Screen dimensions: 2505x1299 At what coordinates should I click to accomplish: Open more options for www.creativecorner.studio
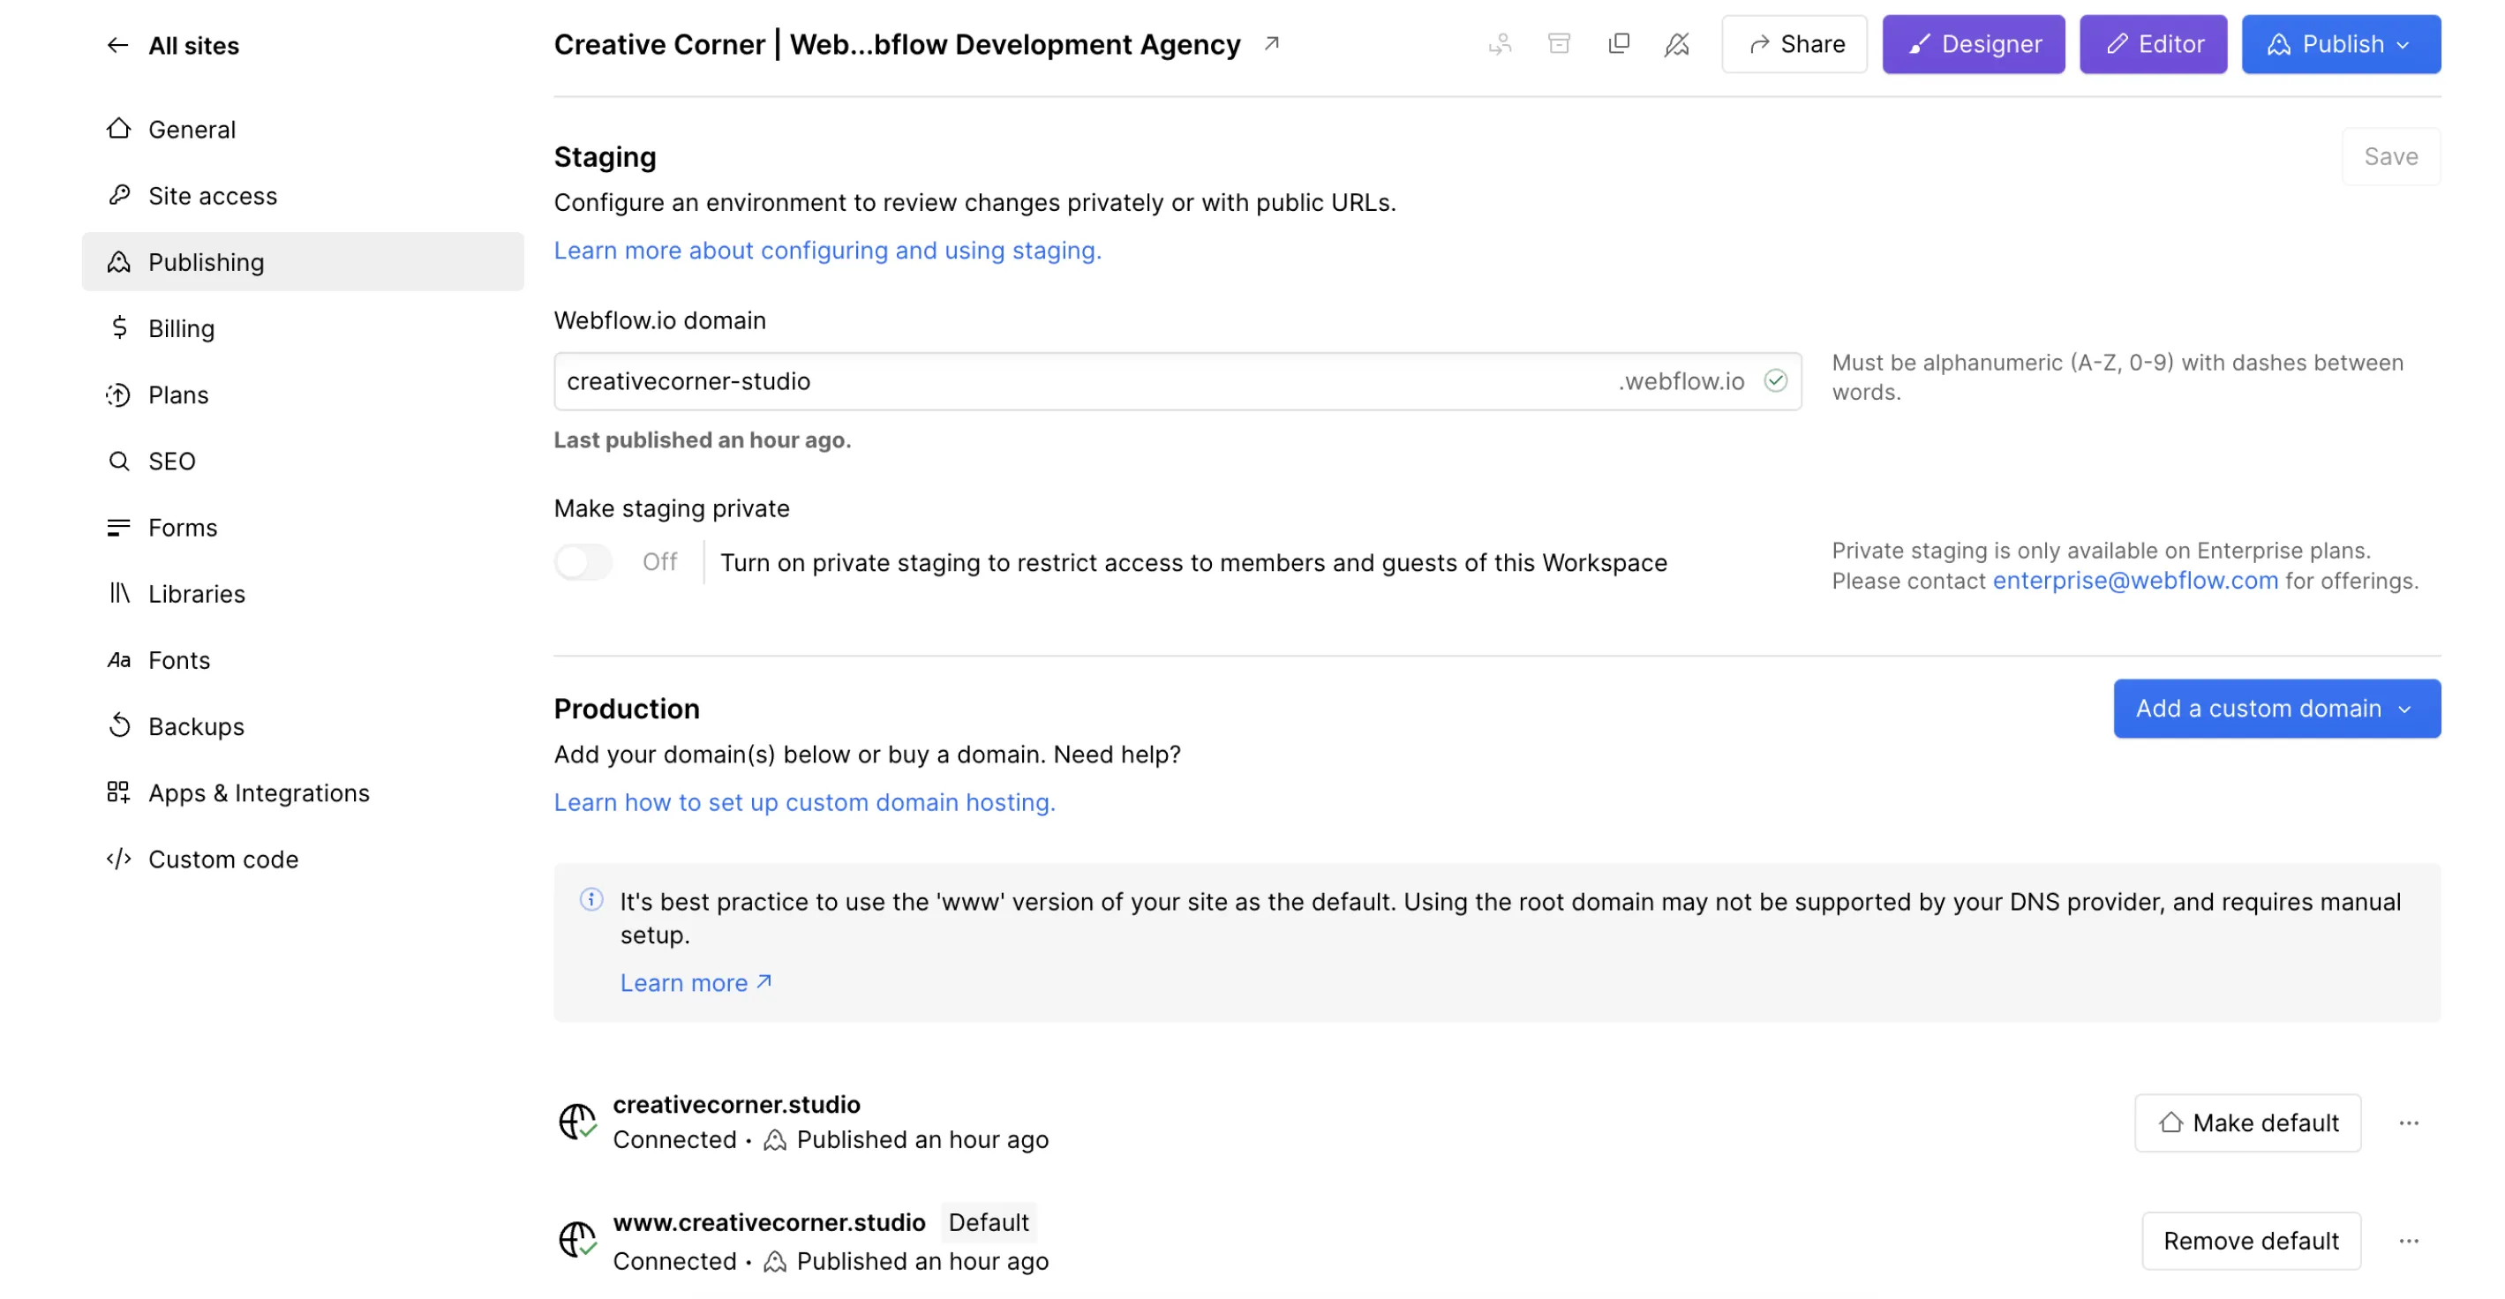point(2408,1240)
